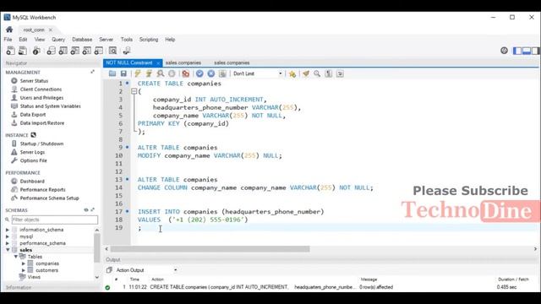The width and height of the screenshot is (541, 304).
Task: Open Client Connections
Action: (41, 90)
